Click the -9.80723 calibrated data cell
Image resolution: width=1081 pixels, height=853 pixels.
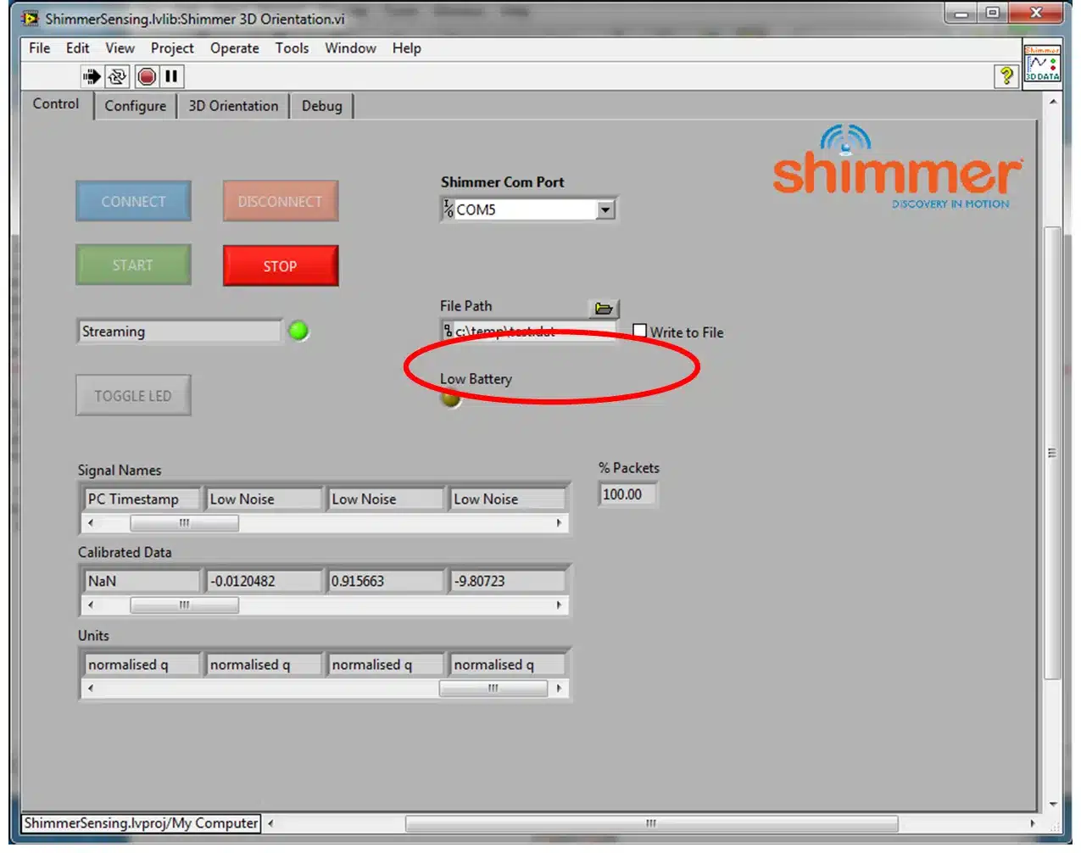click(509, 582)
